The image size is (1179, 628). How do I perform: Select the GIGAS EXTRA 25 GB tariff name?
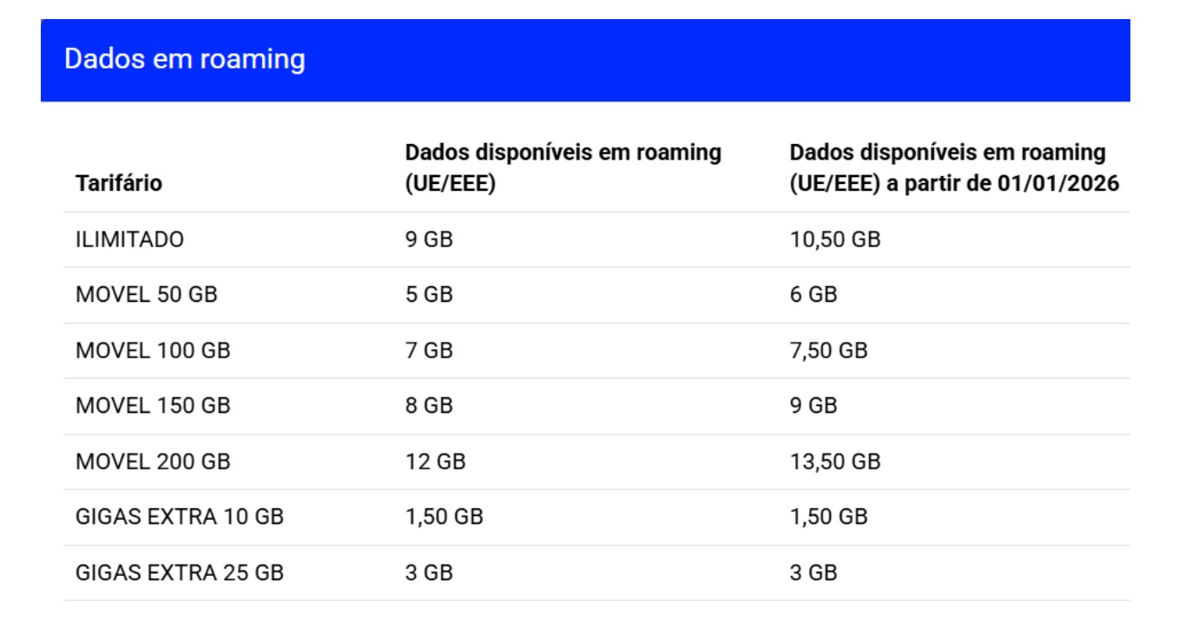click(180, 572)
